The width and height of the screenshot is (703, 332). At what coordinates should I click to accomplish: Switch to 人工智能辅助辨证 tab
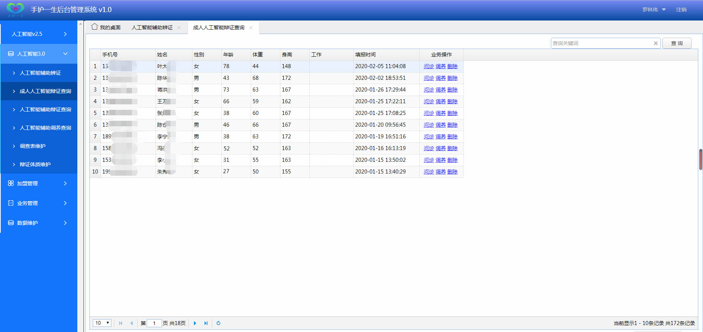tap(152, 27)
